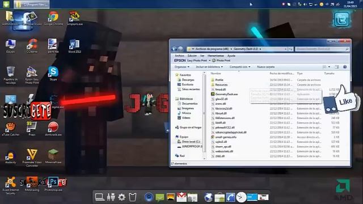Screen dimensions: 363x204
Task: Select the steam_api.dll file
Action: 221,147
